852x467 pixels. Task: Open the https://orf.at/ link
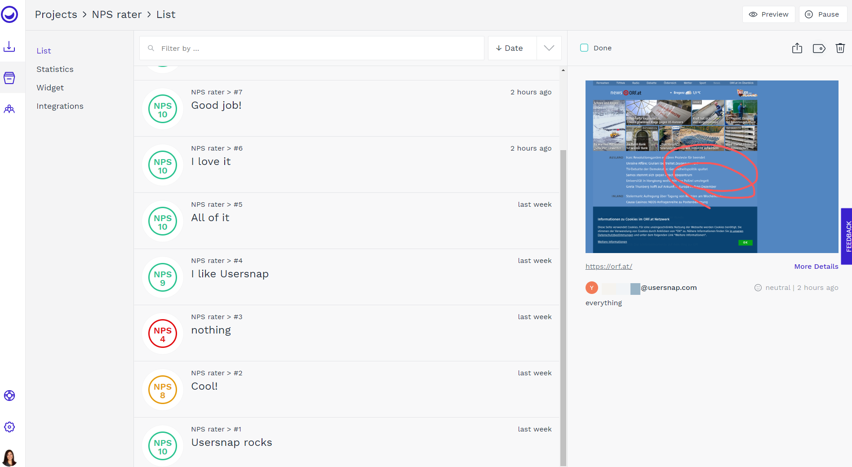(x=608, y=267)
